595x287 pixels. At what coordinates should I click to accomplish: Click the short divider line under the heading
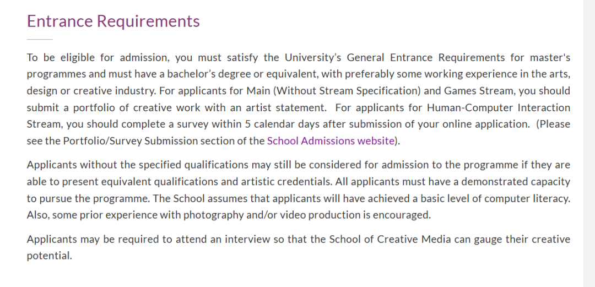tap(40, 40)
